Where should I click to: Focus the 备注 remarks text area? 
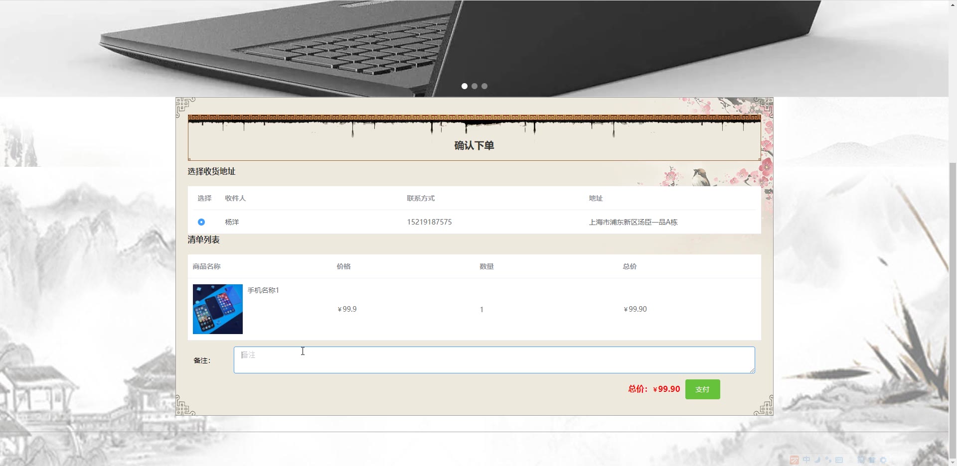494,360
